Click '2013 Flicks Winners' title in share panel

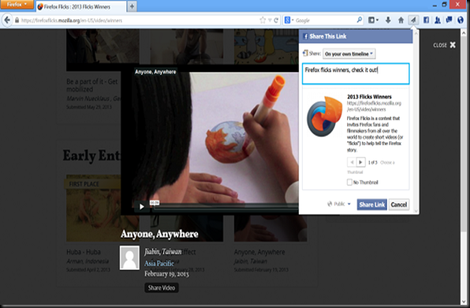tap(369, 96)
